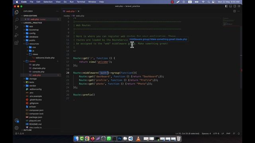Open the Source Control view
The image size is (255, 143).
point(16,27)
